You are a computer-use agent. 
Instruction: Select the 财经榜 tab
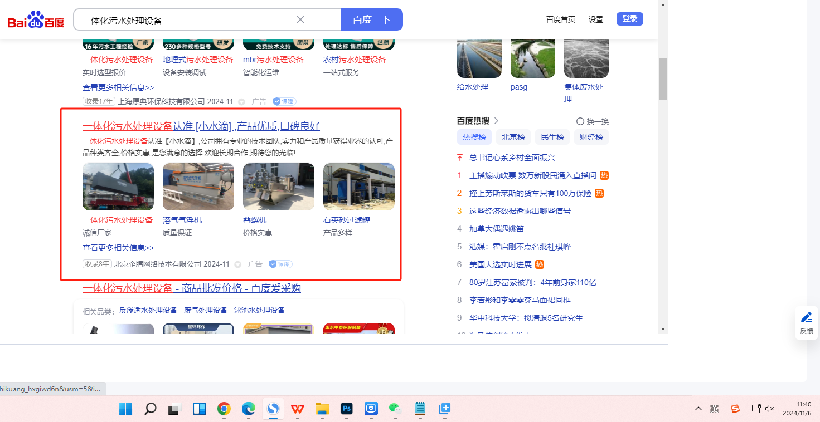(x=591, y=137)
